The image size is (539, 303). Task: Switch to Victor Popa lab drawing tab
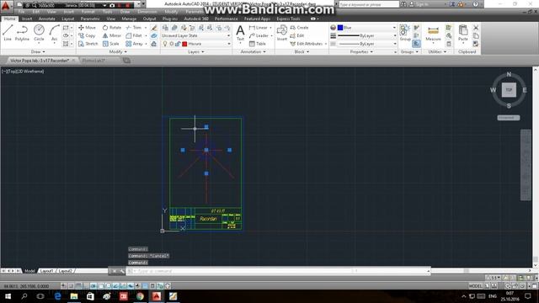click(40, 61)
